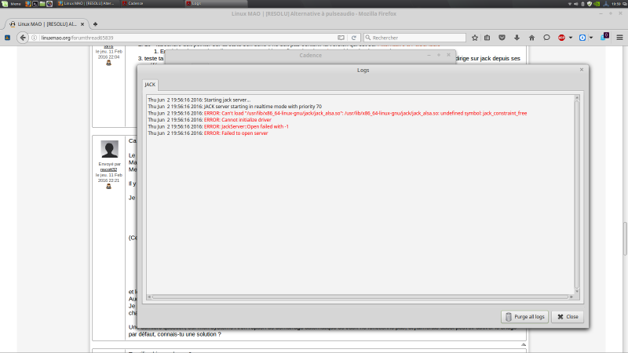Go to the Firefox home page
628x353 pixels.
(x=531, y=38)
